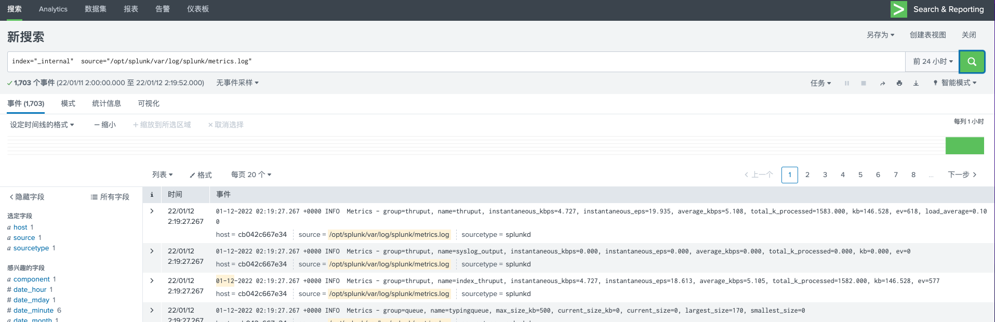Click the Search & Reporting app logo
Image resolution: width=995 pixels, height=322 pixels.
click(898, 9)
